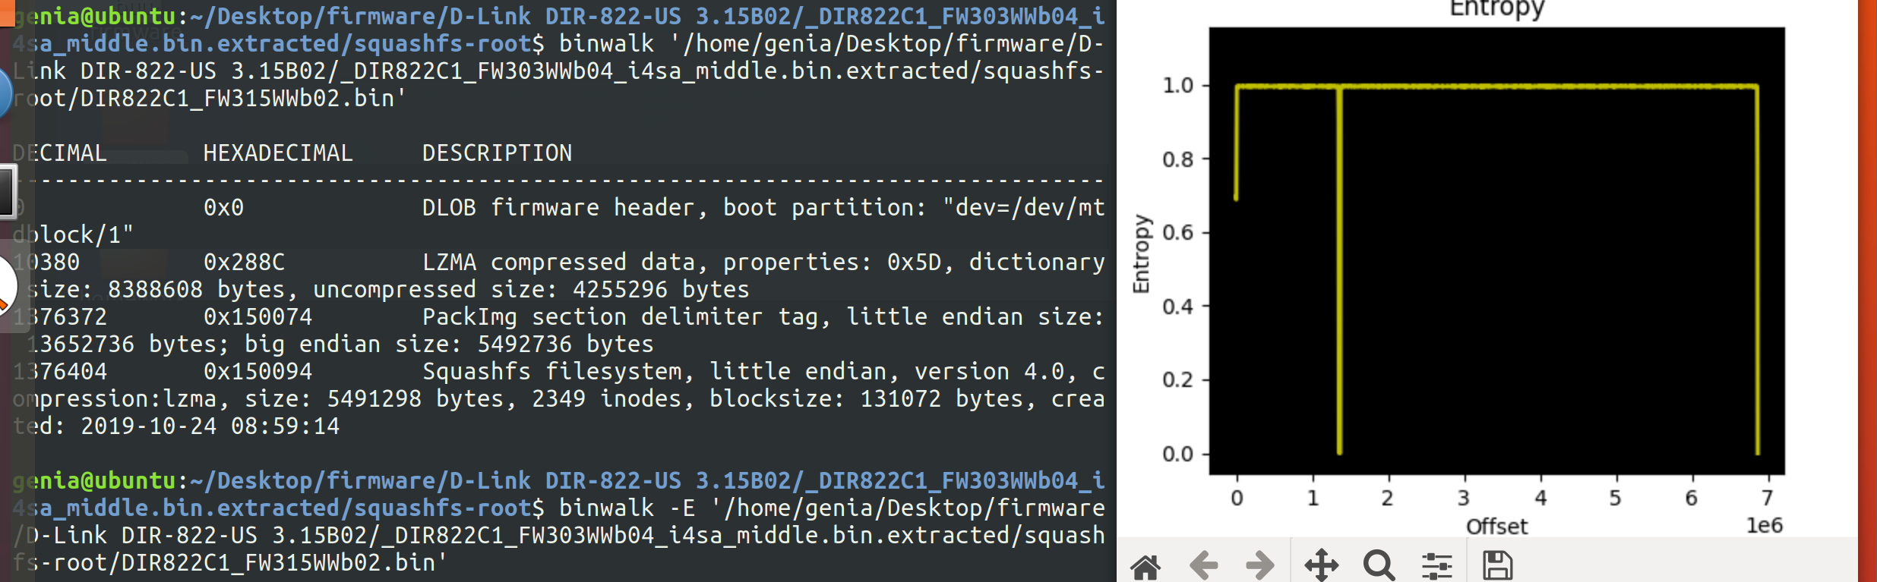Save the figure using floppy disk icon
1877x582 pixels.
(x=1497, y=566)
